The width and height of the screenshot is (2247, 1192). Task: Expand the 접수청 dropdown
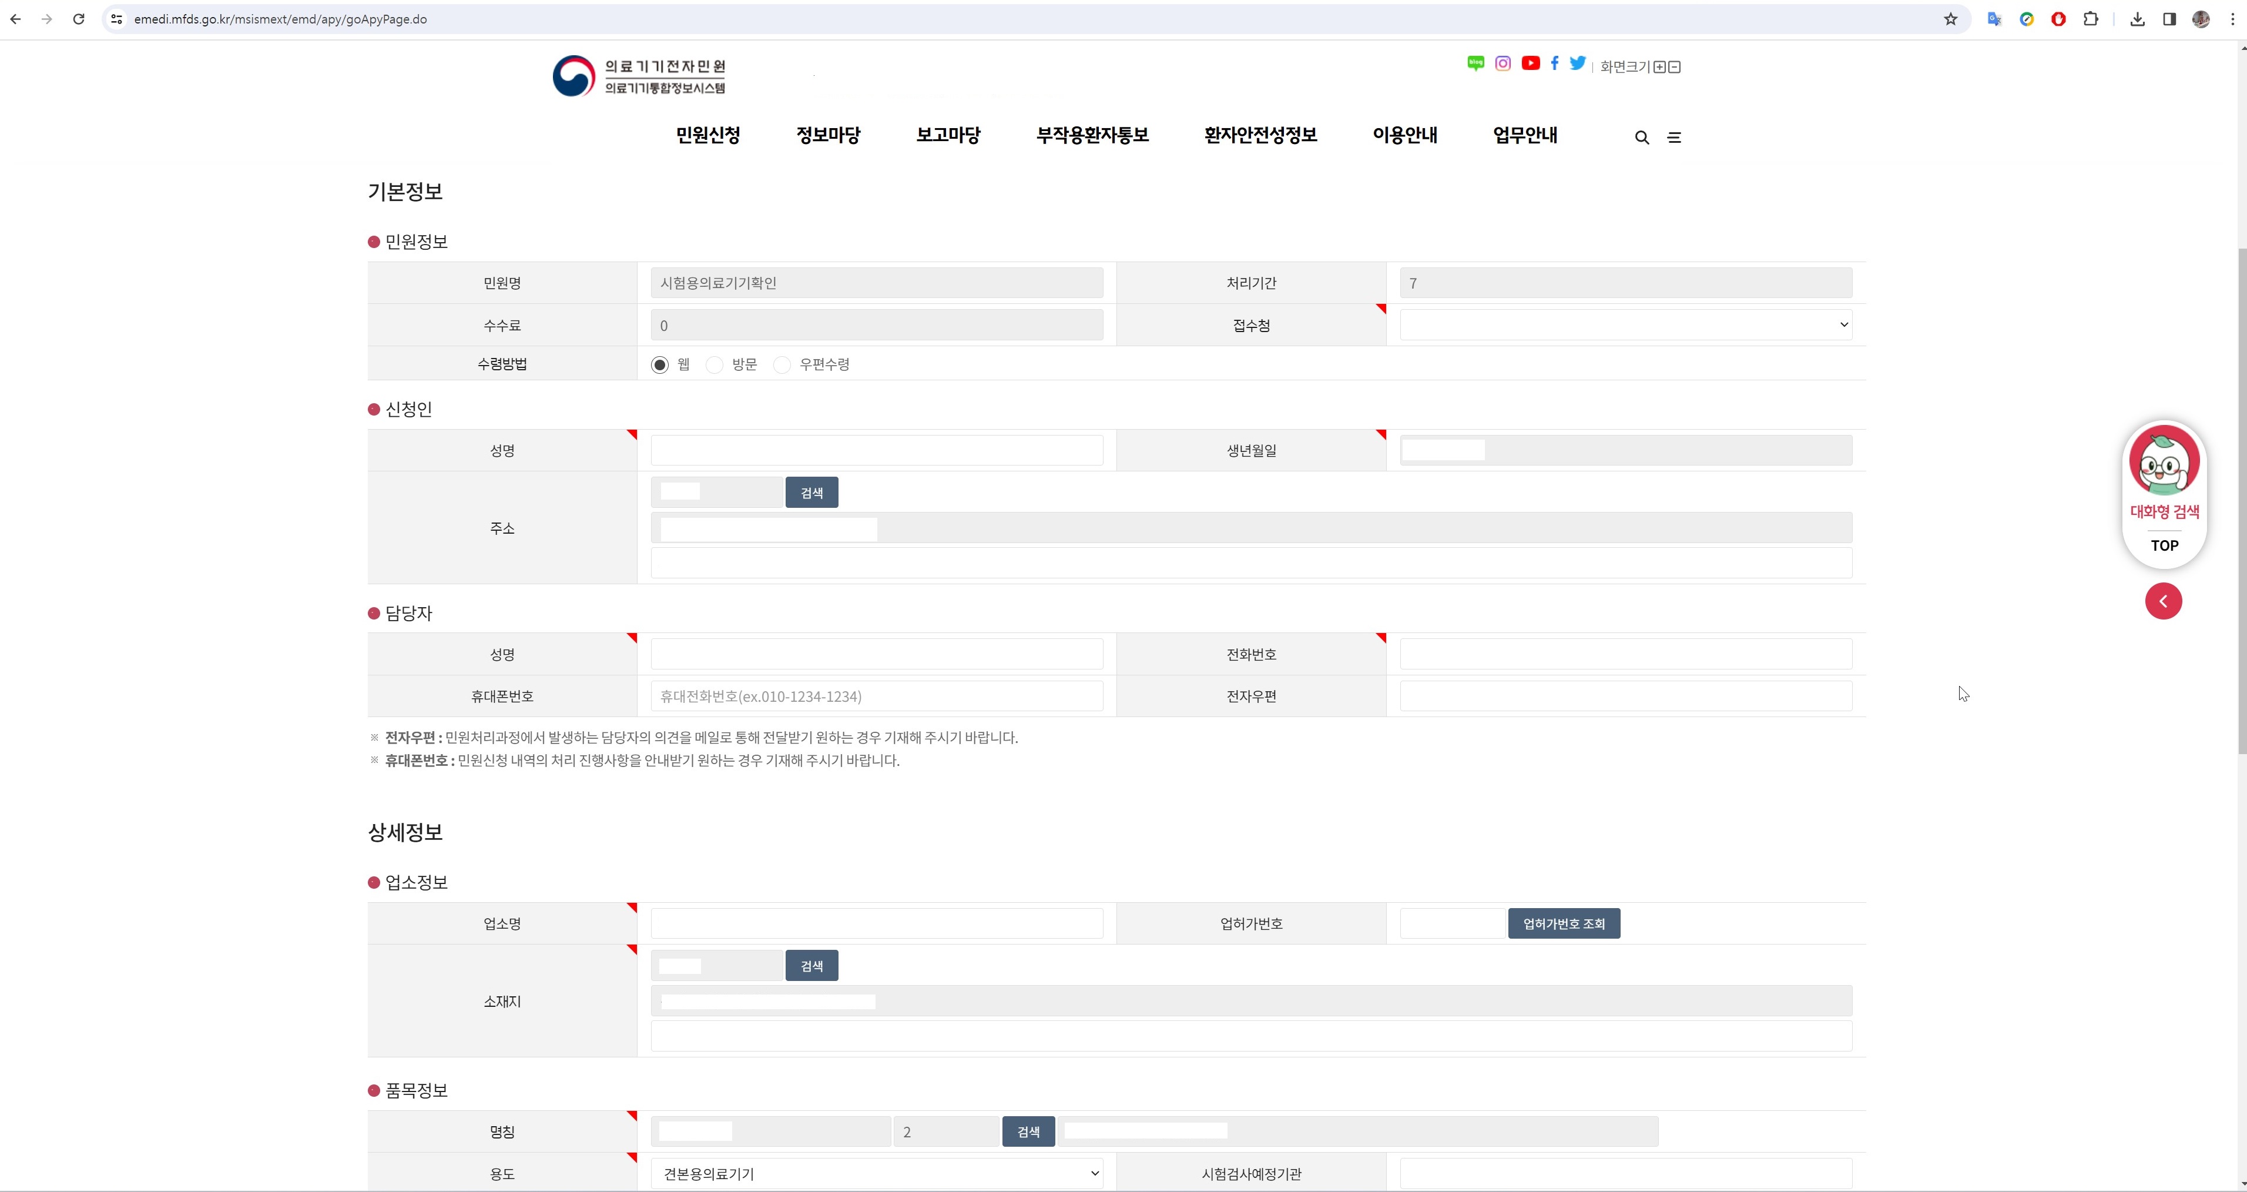1625,324
